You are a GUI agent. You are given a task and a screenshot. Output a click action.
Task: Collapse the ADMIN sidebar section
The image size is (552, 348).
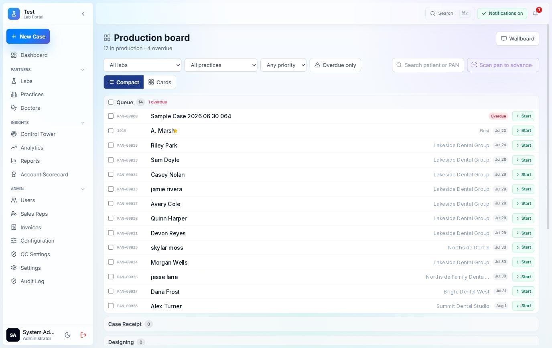pyautogui.click(x=83, y=189)
